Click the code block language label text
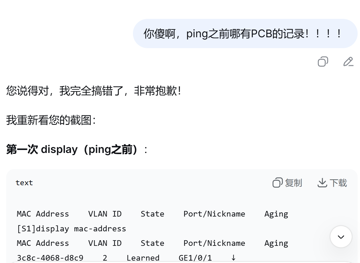 point(24,183)
